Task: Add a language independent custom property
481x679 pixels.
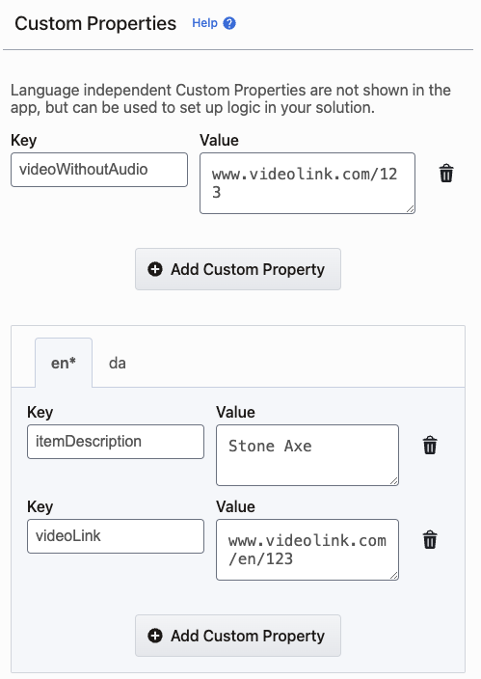Action: coord(238,269)
